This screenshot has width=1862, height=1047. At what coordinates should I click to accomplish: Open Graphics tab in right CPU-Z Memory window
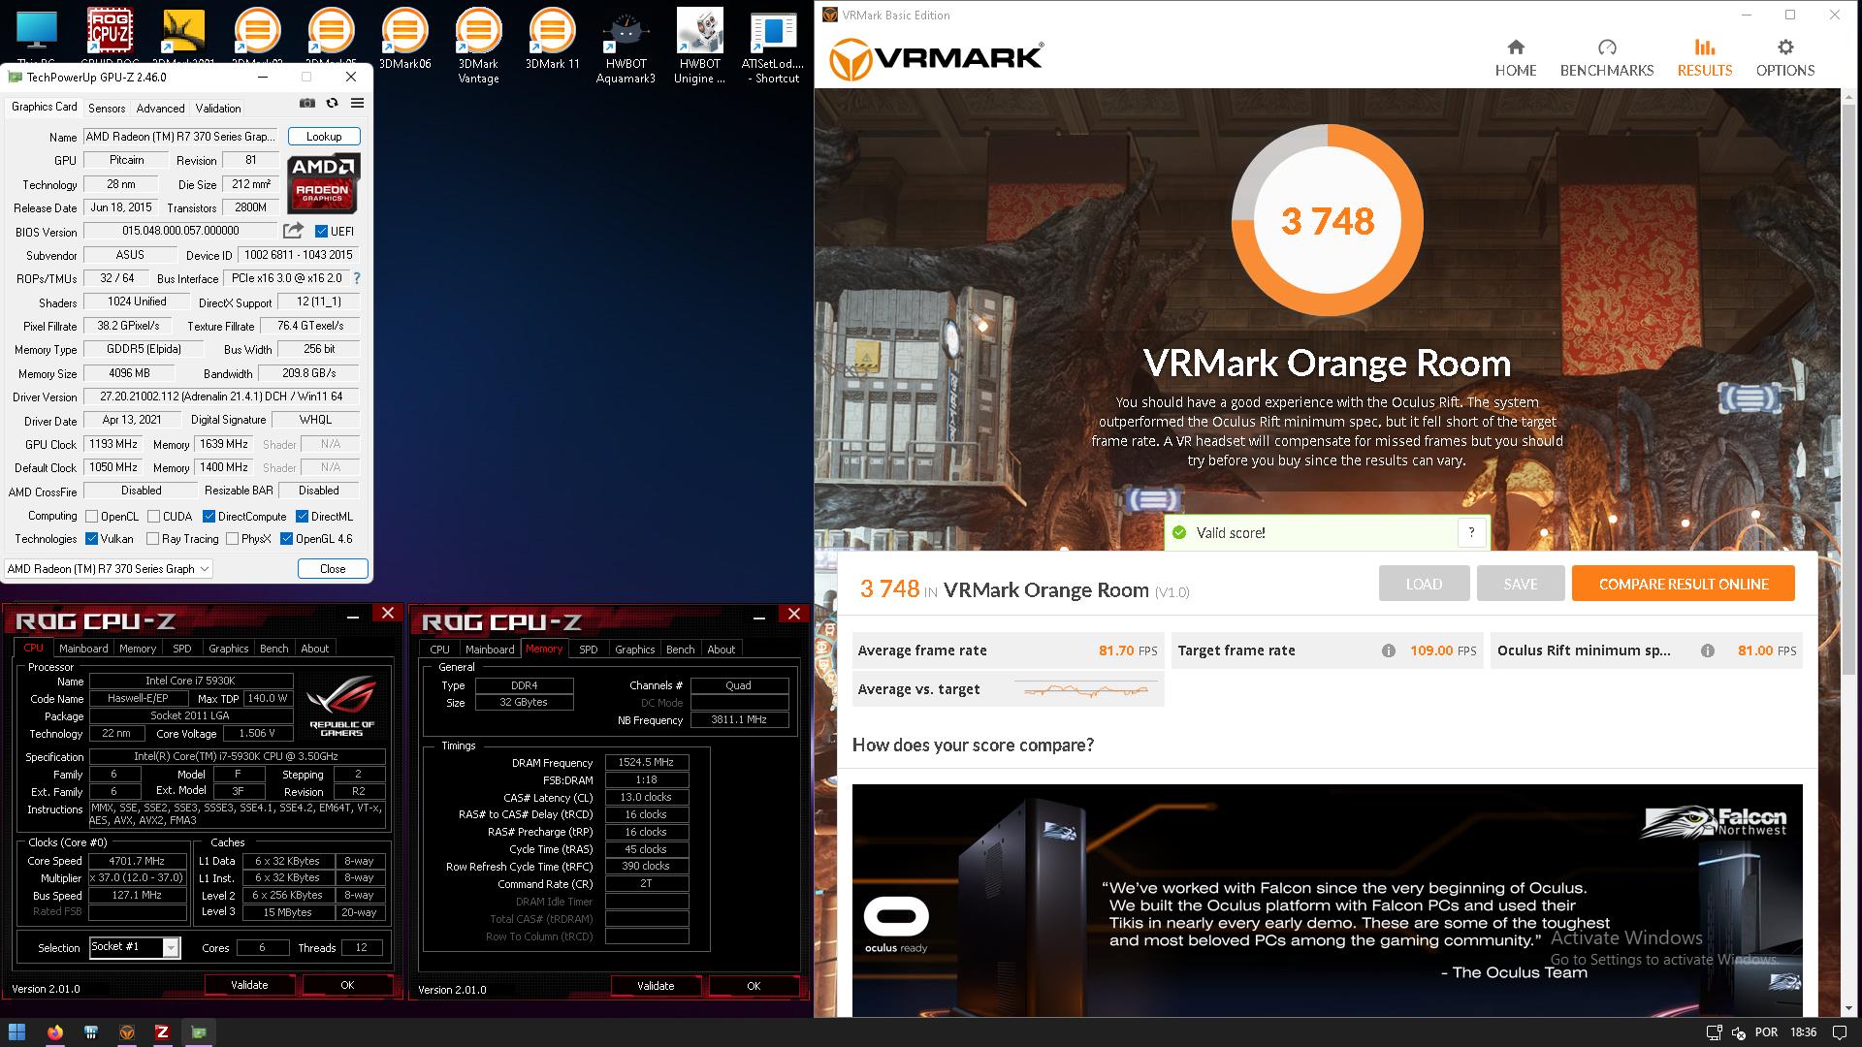coord(634,650)
